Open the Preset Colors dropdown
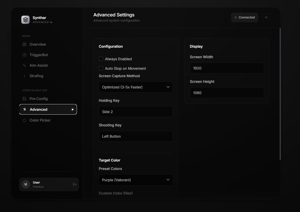Image resolution: width=300 pixels, height=212 pixels. [x=136, y=180]
